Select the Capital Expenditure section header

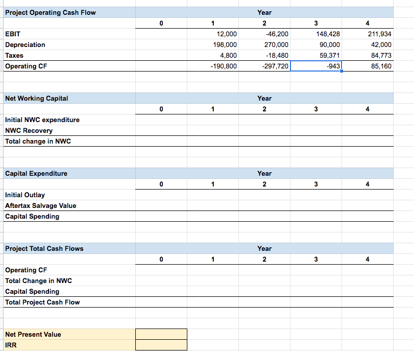69,173
